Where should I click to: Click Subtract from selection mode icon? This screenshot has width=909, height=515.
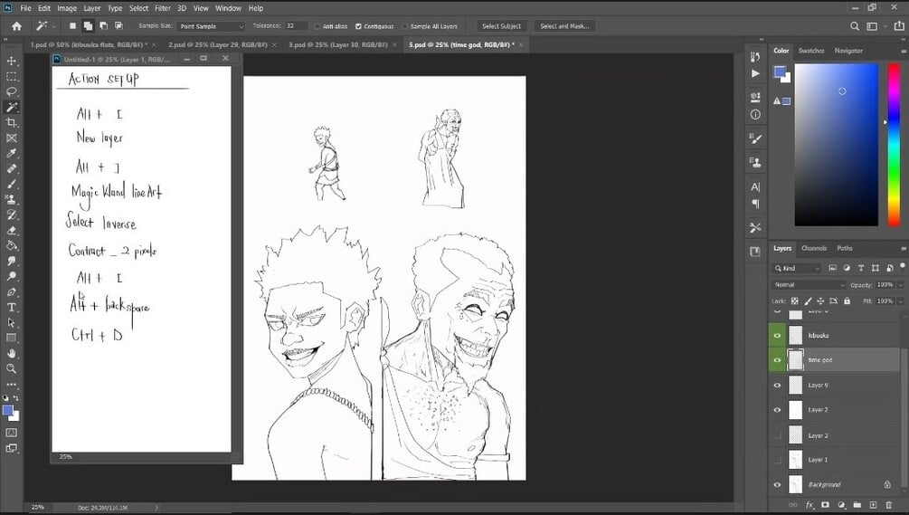coord(103,26)
